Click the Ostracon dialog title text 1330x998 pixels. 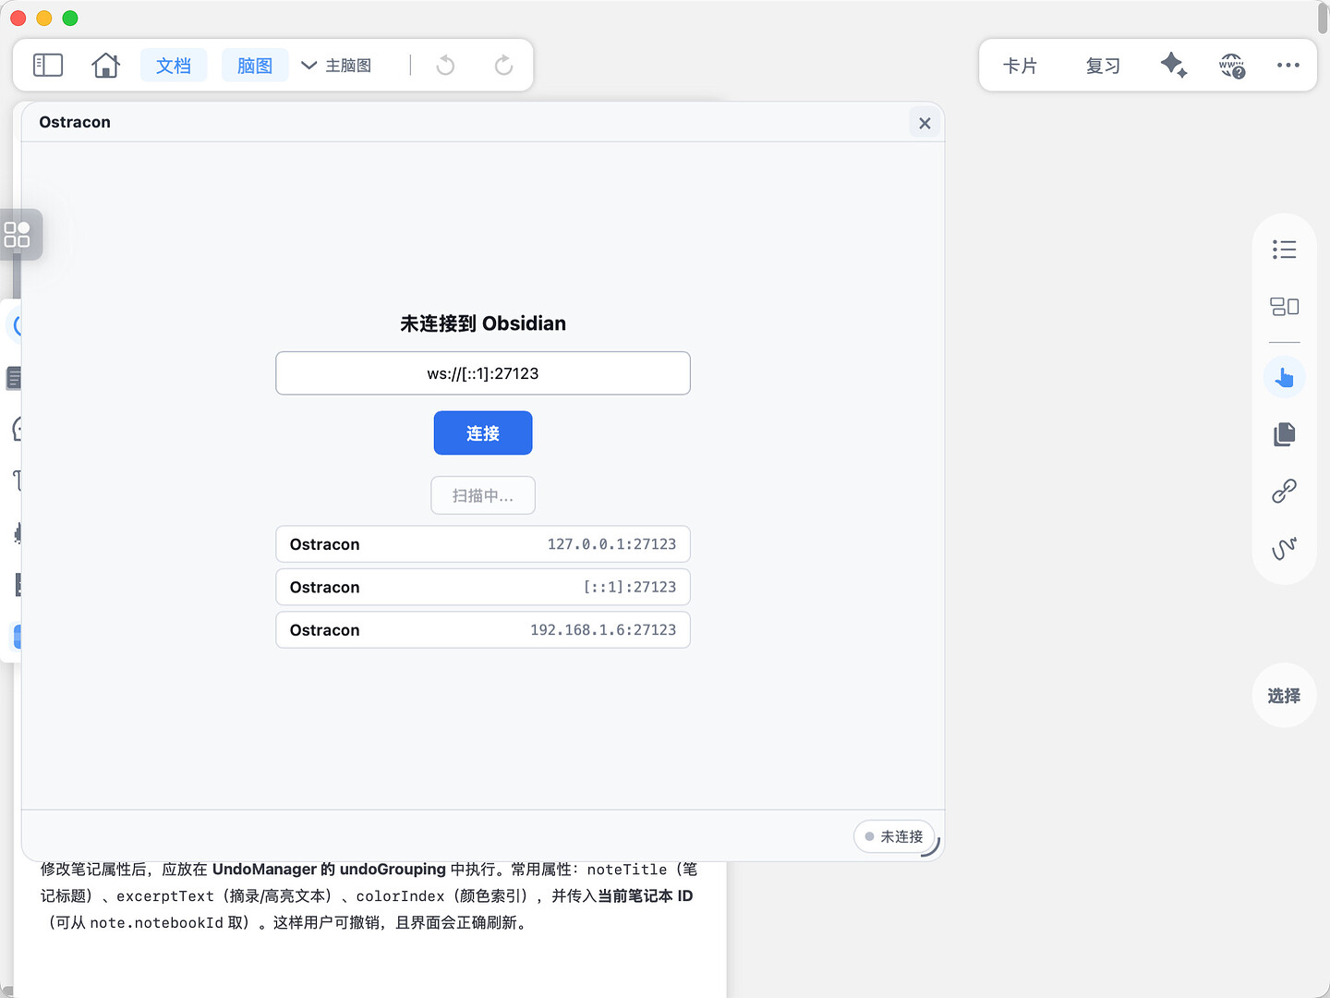(x=75, y=122)
